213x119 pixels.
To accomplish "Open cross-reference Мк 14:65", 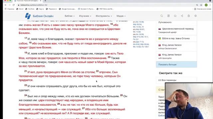I will coord(137,32).
